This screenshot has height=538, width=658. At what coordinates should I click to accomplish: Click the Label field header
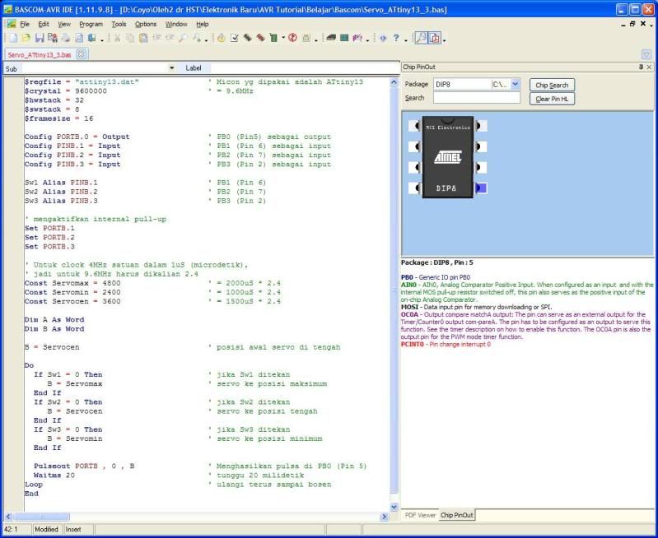[193, 68]
